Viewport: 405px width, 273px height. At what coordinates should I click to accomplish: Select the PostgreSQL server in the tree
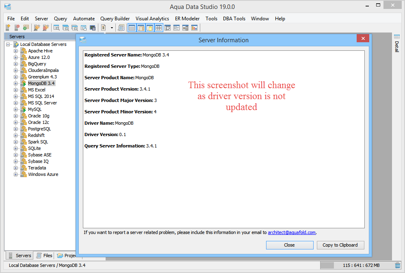click(x=39, y=129)
